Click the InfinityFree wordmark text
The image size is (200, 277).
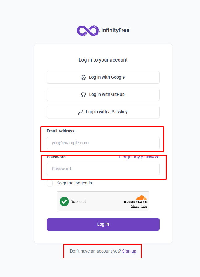(115, 30)
